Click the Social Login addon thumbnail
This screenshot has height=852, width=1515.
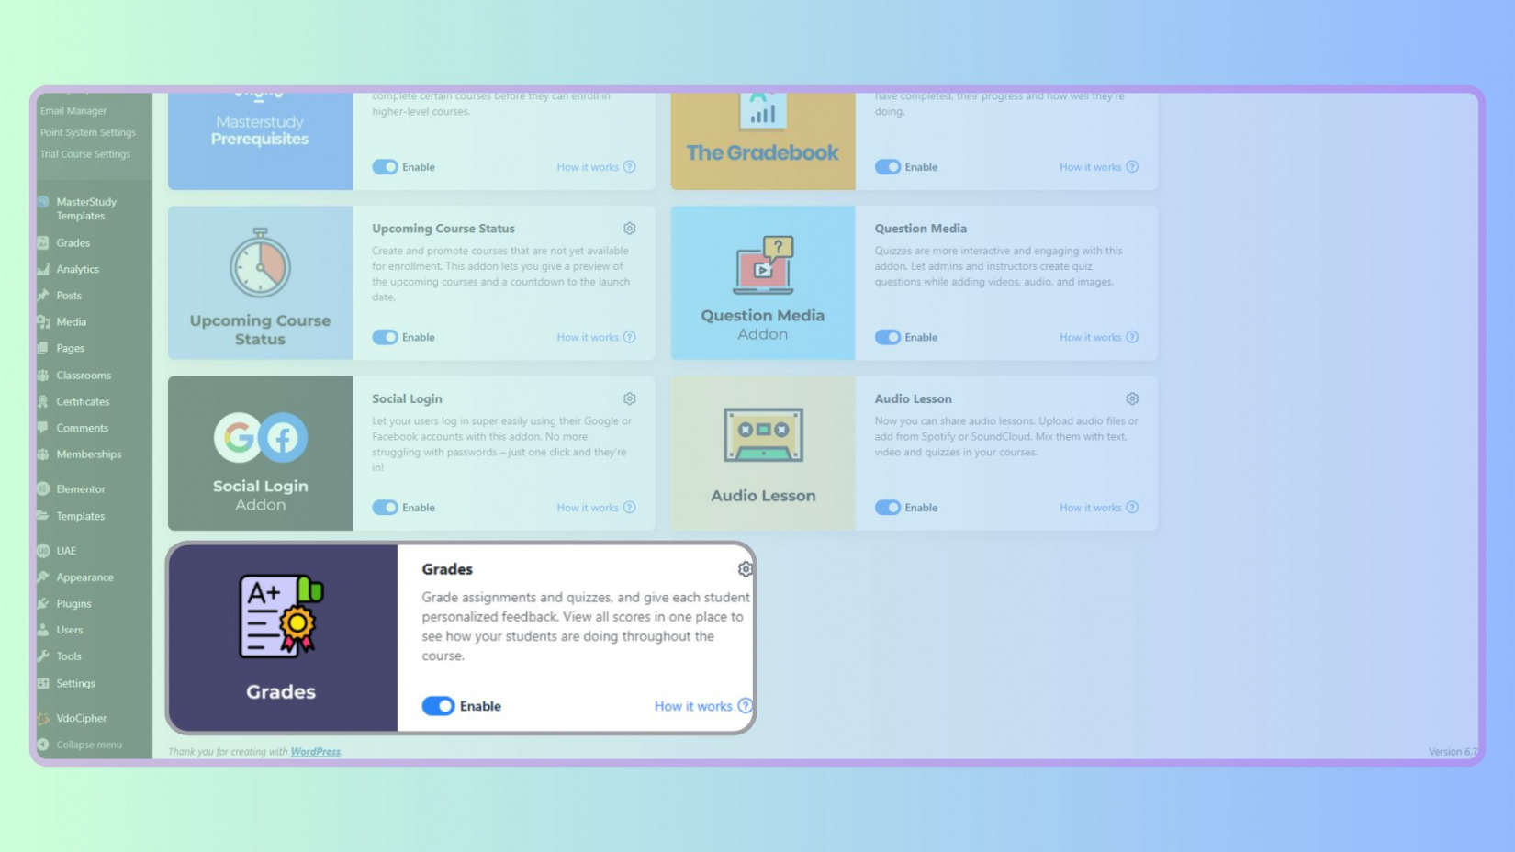coord(261,453)
